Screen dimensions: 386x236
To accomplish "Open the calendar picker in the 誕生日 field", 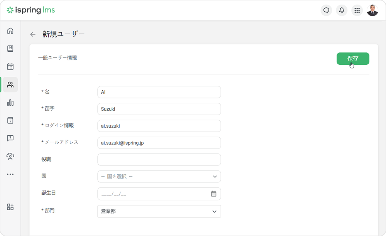I will point(213,194).
